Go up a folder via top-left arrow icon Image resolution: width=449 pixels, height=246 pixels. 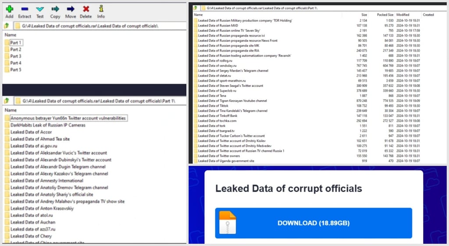tap(7, 26)
